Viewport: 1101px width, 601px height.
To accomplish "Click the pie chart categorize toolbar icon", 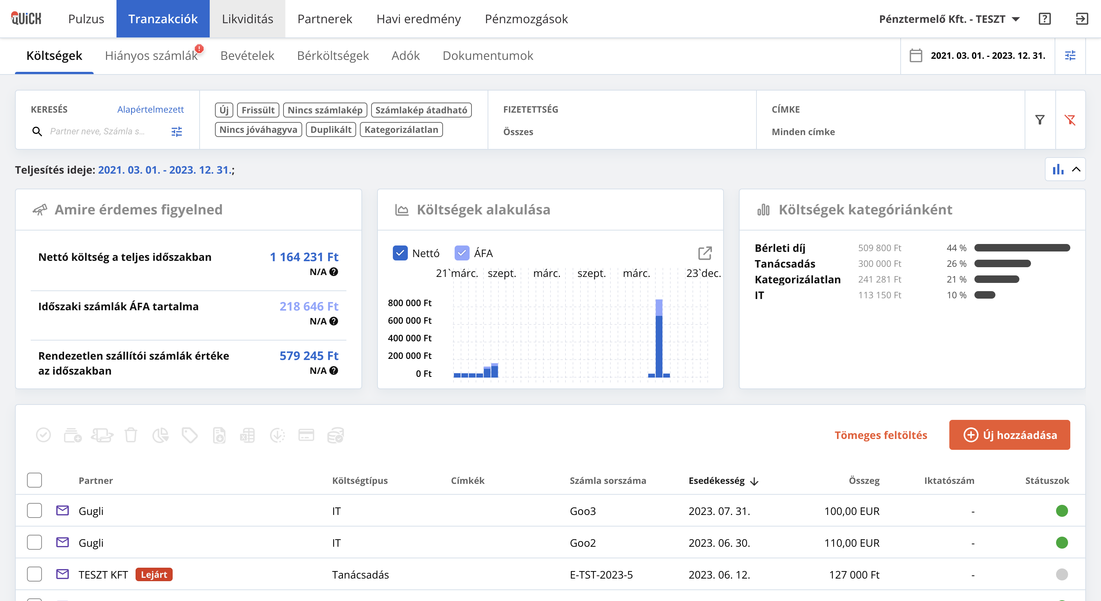I will [x=160, y=435].
